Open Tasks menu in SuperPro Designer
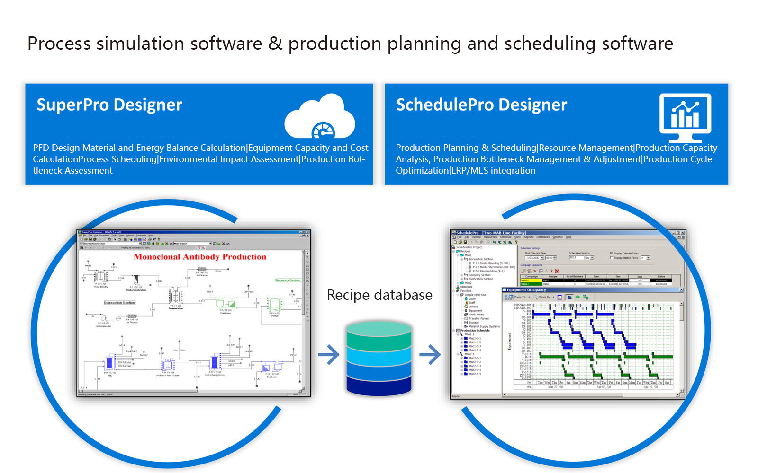The width and height of the screenshot is (758, 473). tap(114, 236)
